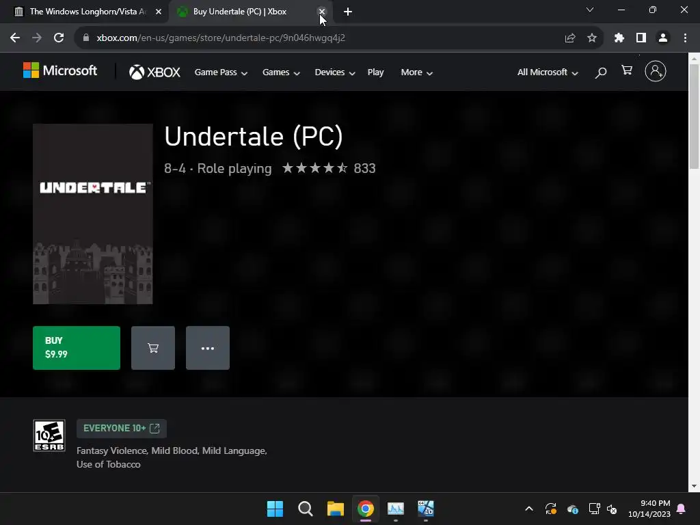Click the scrollbar down arrow
The image size is (700, 525).
pyautogui.click(x=695, y=486)
